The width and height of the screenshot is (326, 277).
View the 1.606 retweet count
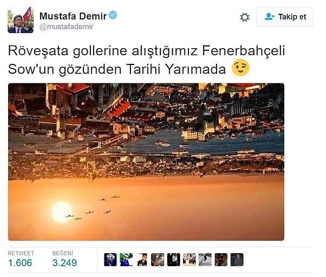[x=20, y=263]
